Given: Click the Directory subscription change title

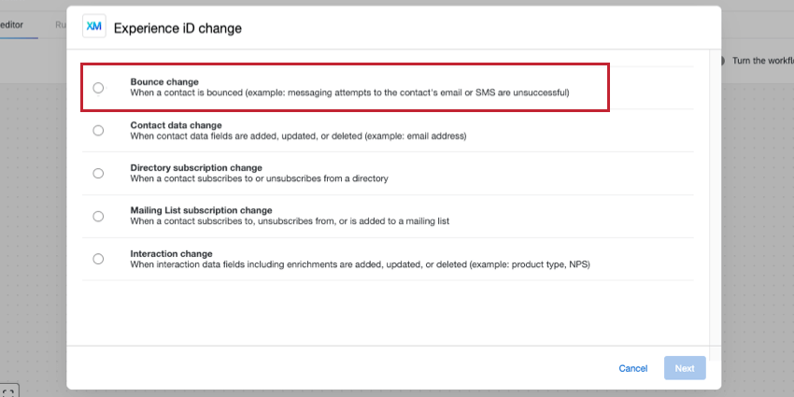Looking at the screenshot, I should pyautogui.click(x=196, y=168).
